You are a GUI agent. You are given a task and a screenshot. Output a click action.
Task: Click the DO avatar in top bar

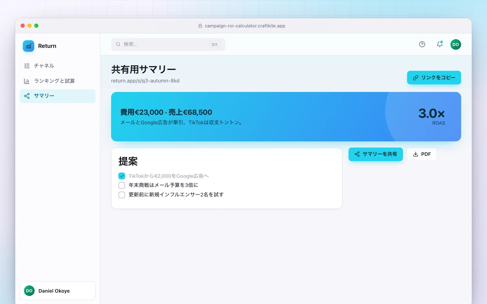(x=456, y=44)
